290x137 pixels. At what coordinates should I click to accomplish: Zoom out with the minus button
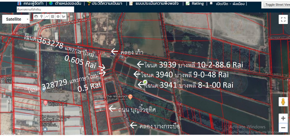point(283,127)
